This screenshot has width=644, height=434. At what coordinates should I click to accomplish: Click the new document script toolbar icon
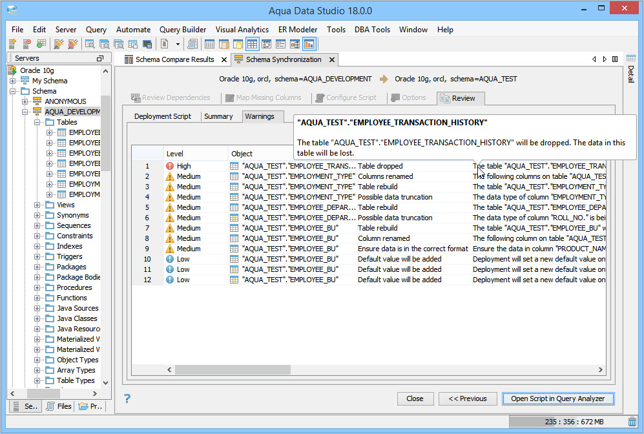(165, 44)
